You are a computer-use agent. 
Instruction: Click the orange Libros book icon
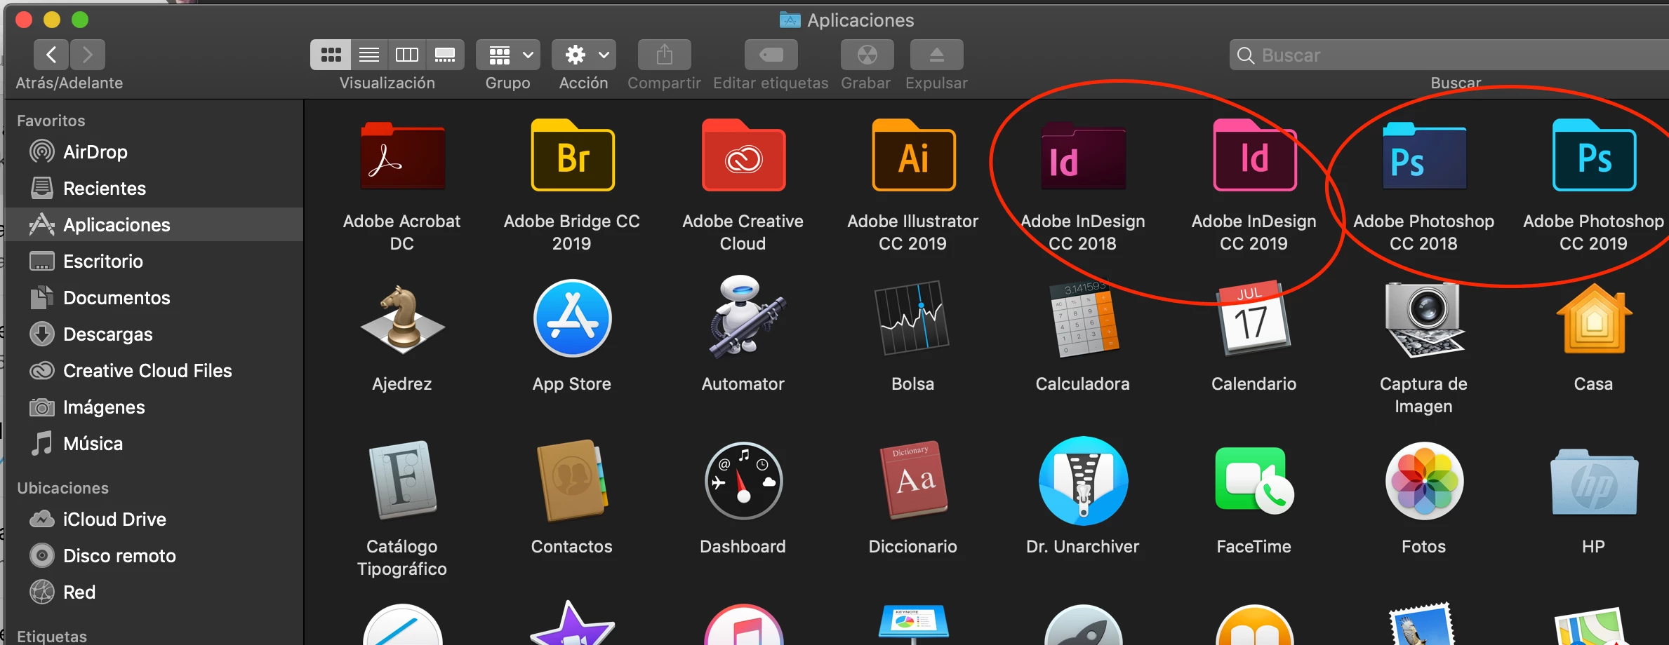(x=1254, y=625)
